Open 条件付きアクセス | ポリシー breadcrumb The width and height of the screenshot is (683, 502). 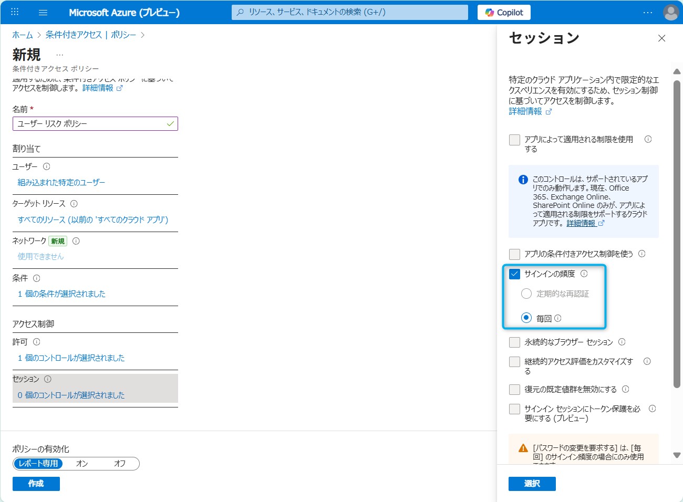point(91,35)
